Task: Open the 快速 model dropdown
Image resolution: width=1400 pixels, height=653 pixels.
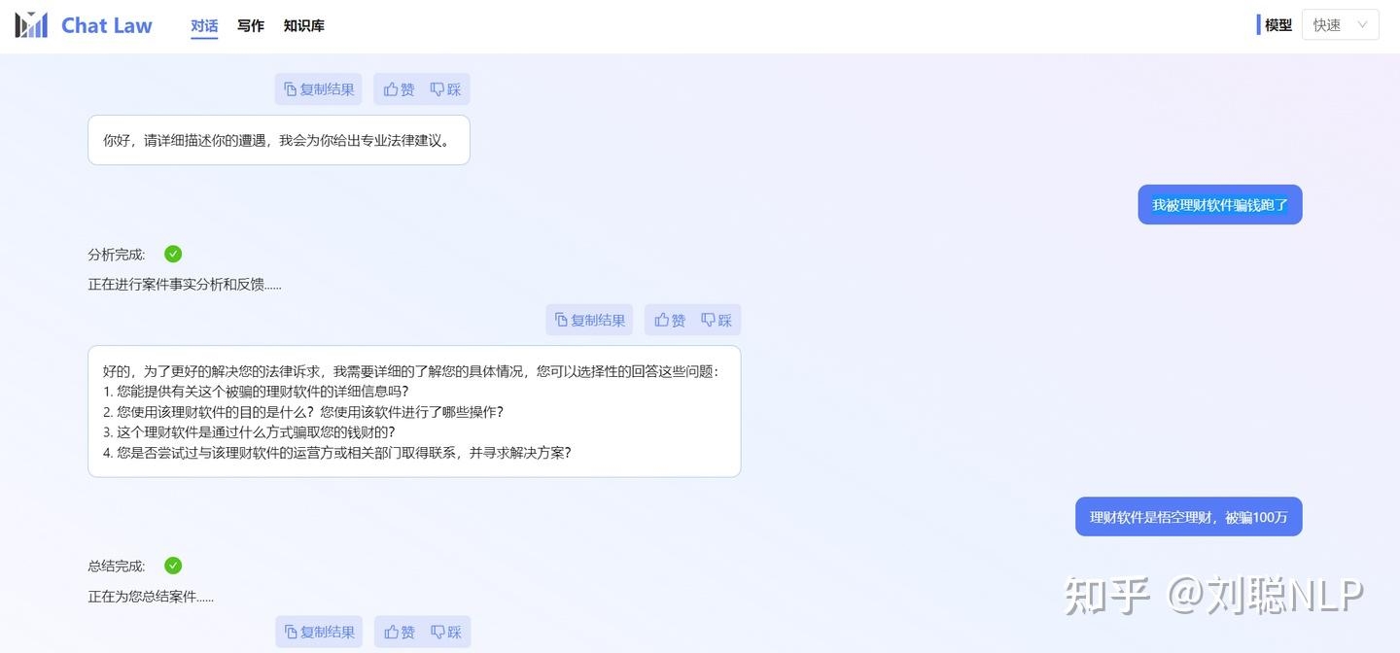Action: click(x=1341, y=25)
